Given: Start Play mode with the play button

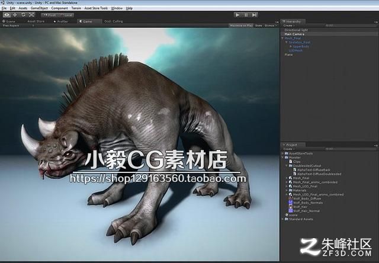Looking at the screenshot, I should (x=237, y=15).
